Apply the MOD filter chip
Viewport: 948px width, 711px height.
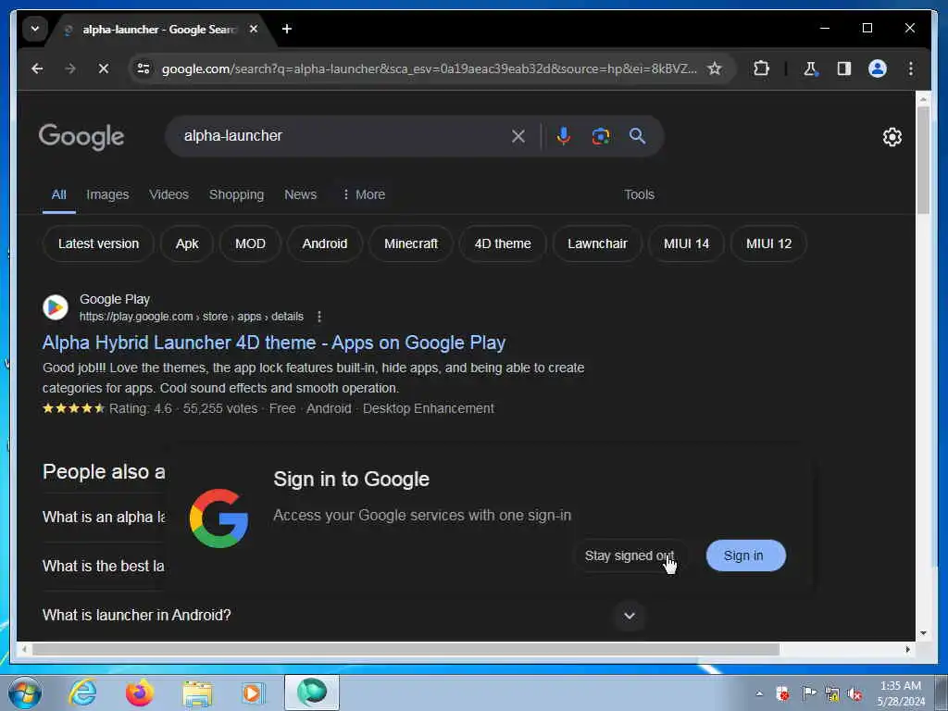[x=250, y=243]
